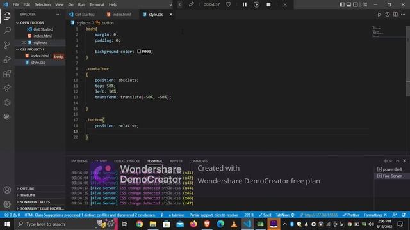This screenshot has width=410, height=230.
Task: Click the Prettier status bar item
Action: 350,215
